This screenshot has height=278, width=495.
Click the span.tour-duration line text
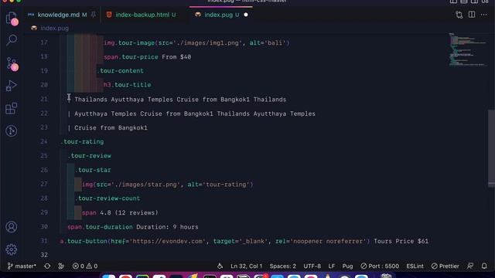pyautogui.click(x=132, y=227)
